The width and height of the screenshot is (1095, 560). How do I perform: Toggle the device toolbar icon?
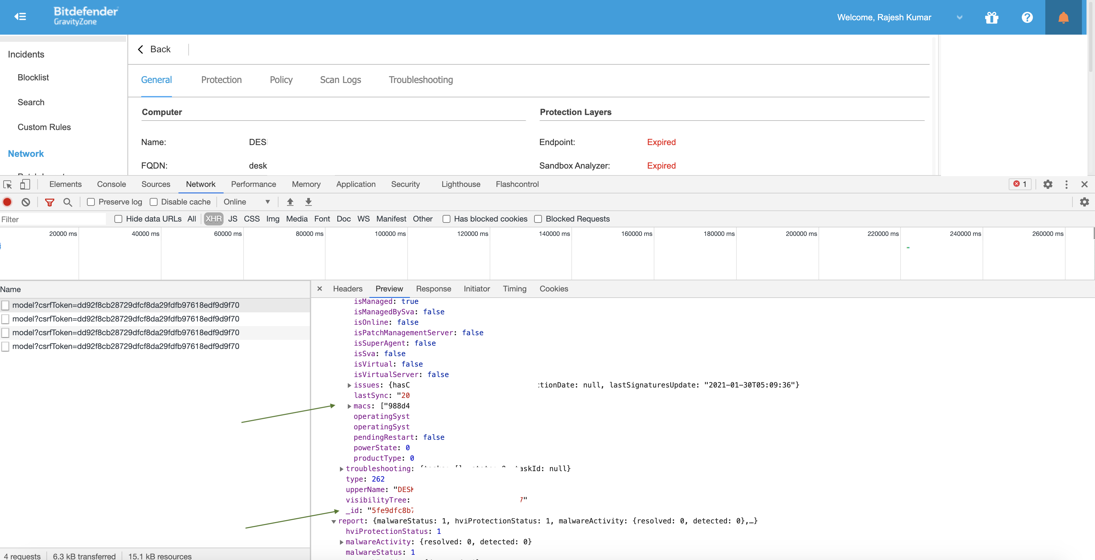[25, 184]
